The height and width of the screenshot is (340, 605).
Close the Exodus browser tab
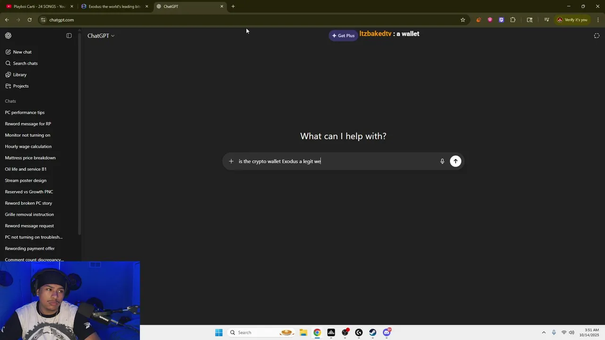click(x=147, y=7)
